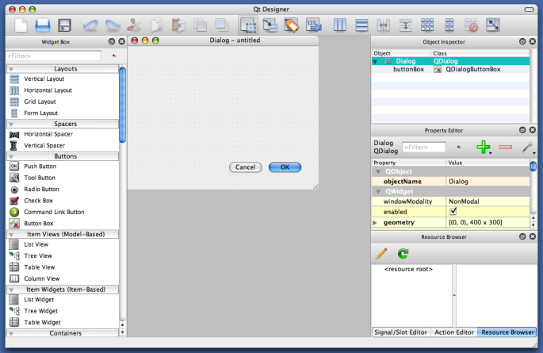Switch to Edit Buddies mode

click(292, 25)
